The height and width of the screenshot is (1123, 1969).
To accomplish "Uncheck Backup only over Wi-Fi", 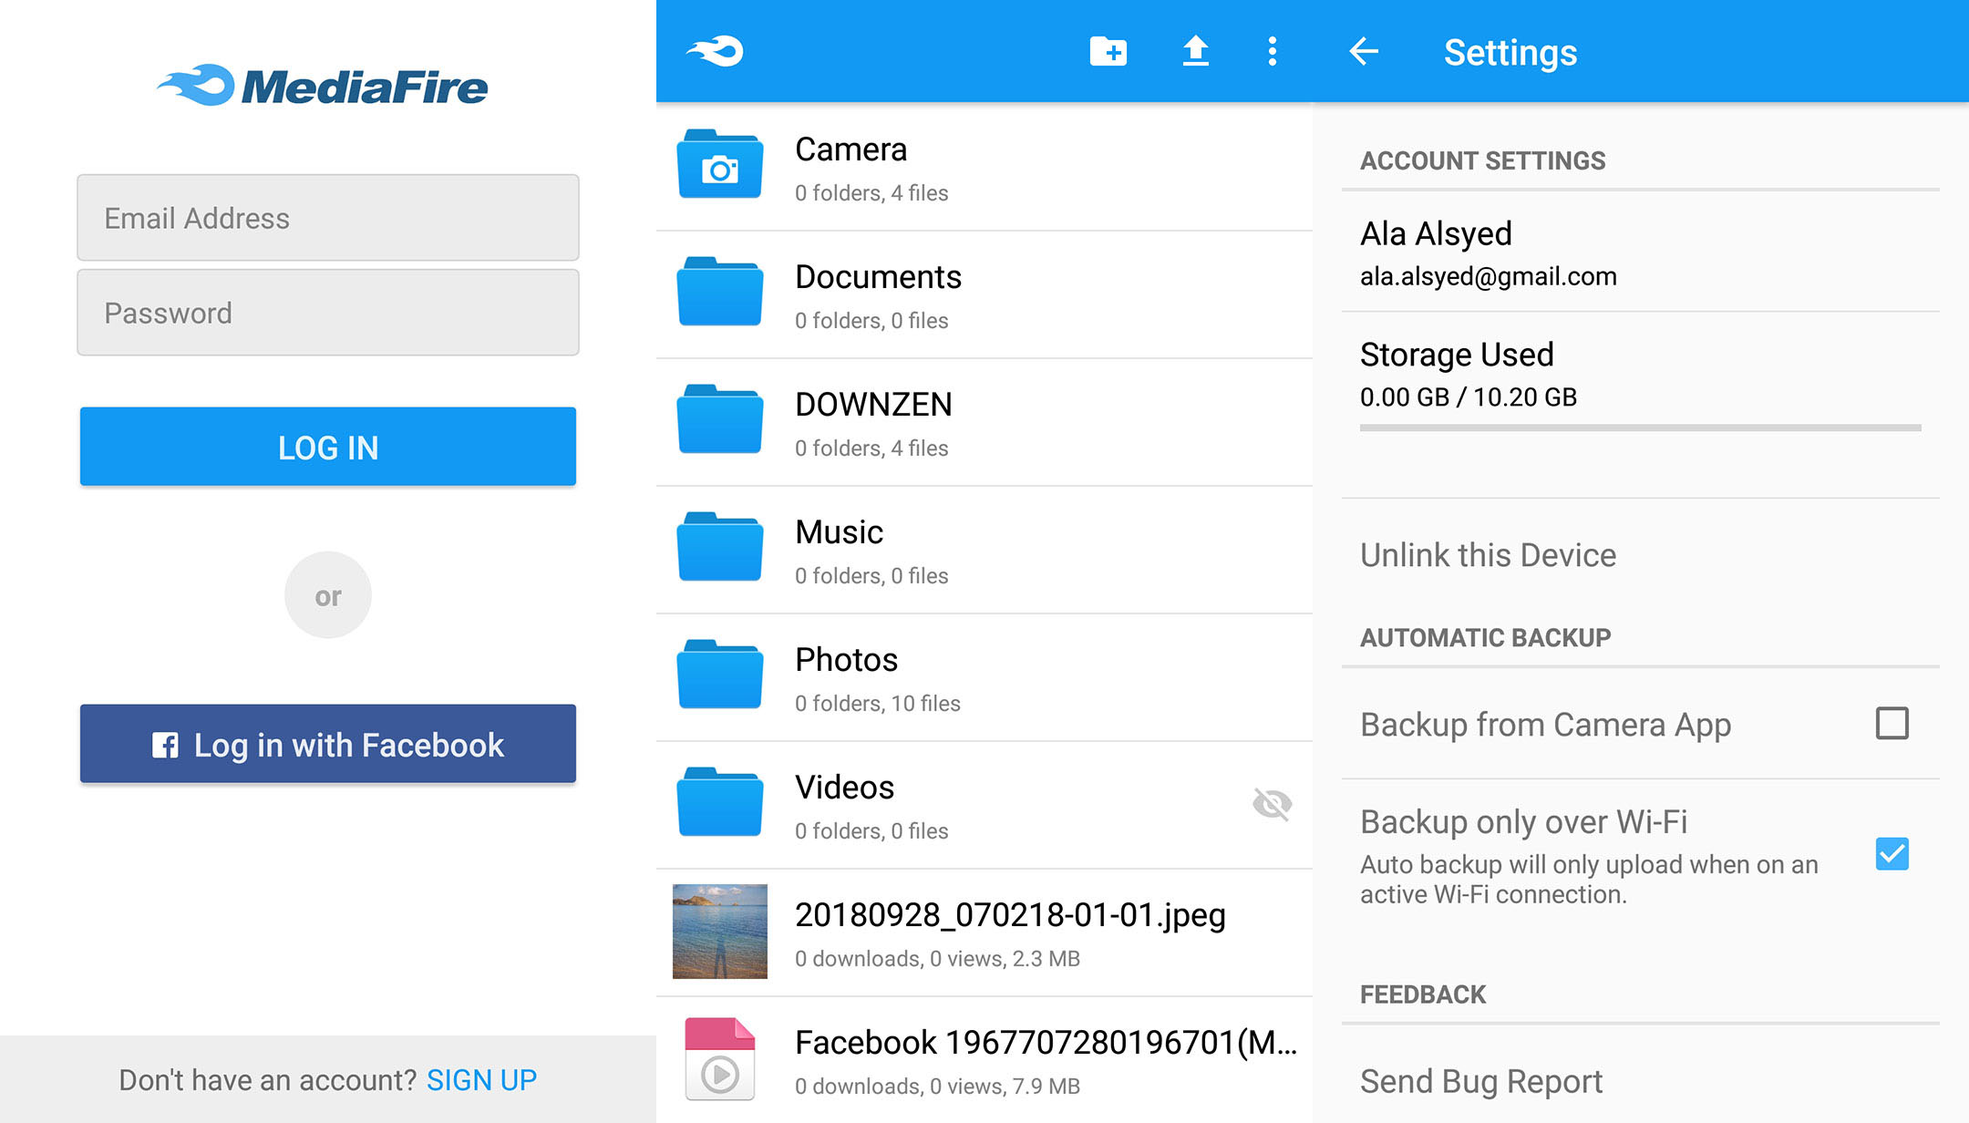I will 1892,854.
